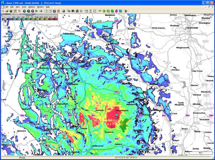Click the window frame toolbar icon
The width and height of the screenshot is (215, 160).
click(x=87, y=11)
